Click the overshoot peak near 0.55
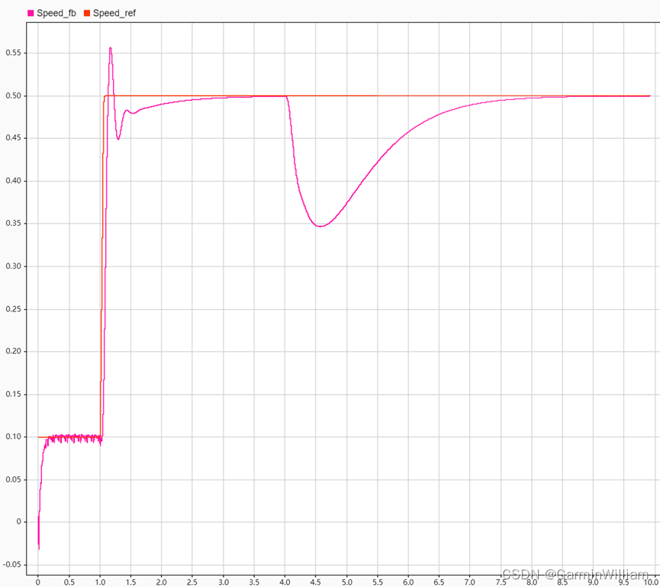The width and height of the screenshot is (660, 587). (110, 48)
